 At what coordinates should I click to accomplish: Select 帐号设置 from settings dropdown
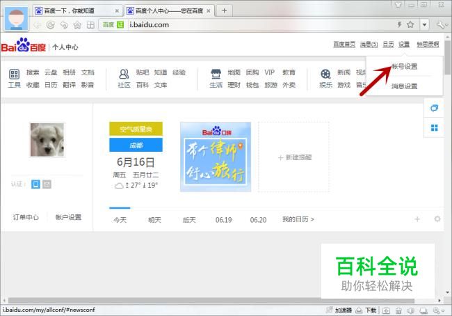click(405, 67)
